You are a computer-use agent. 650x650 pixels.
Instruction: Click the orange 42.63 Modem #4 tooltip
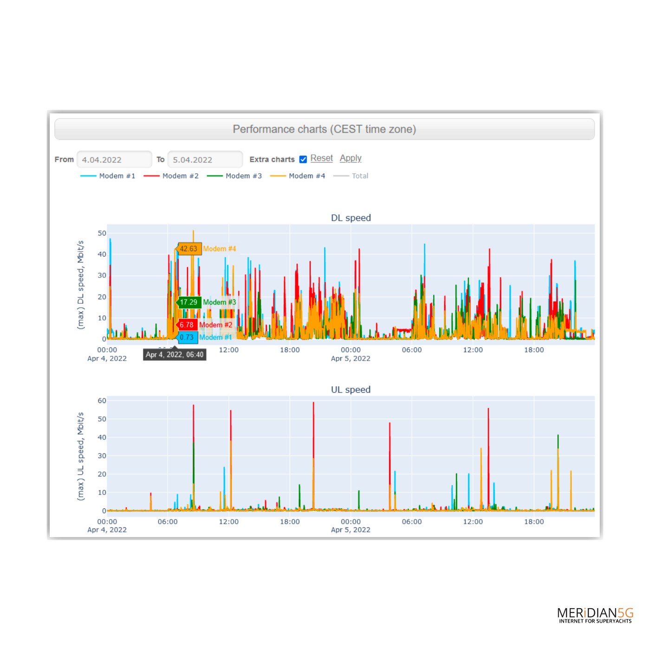click(189, 249)
